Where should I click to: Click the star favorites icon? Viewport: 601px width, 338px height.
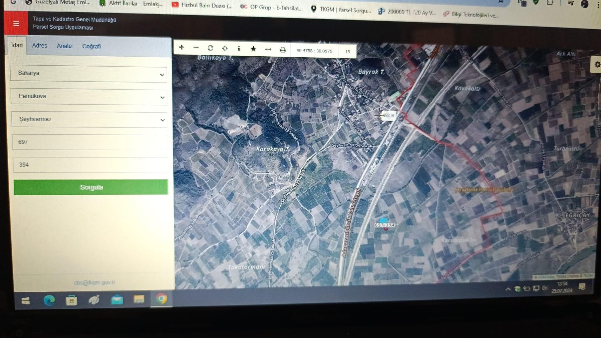254,49
